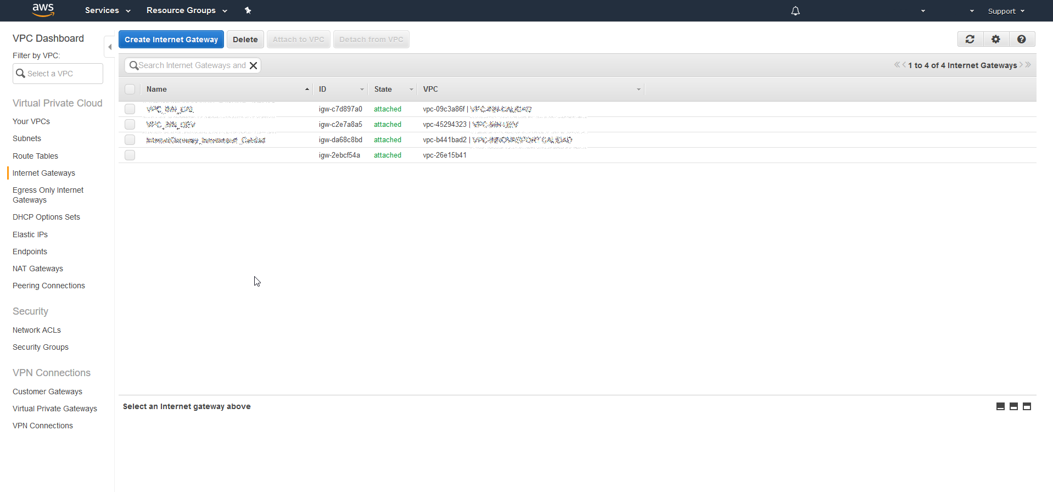The width and height of the screenshot is (1053, 492).
Task: Open the Resource Groups dropdown
Action: click(x=187, y=10)
